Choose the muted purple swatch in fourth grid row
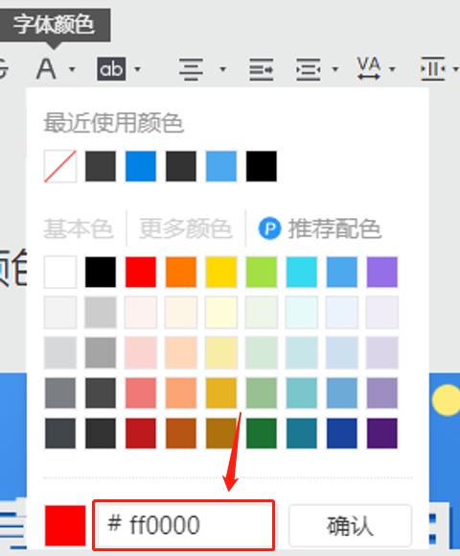Image resolution: width=460 pixels, height=556 pixels. tap(382, 393)
